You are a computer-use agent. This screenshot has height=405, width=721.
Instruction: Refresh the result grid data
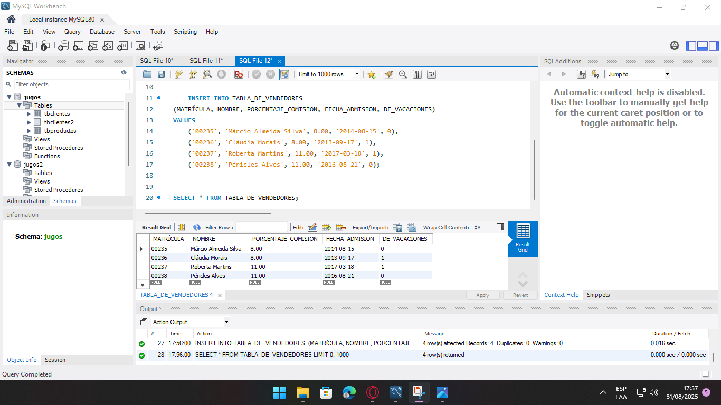coord(197,227)
